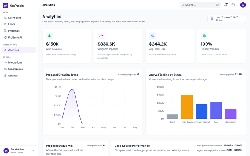Click Sarah Chen's avatar in sidebar footer
This screenshot has height=156, width=250.
click(6, 151)
